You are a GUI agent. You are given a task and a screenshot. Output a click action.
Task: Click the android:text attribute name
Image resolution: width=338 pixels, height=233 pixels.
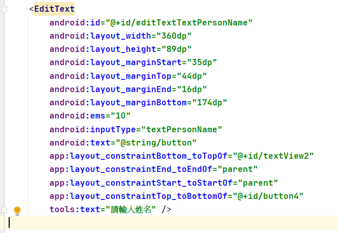point(80,143)
